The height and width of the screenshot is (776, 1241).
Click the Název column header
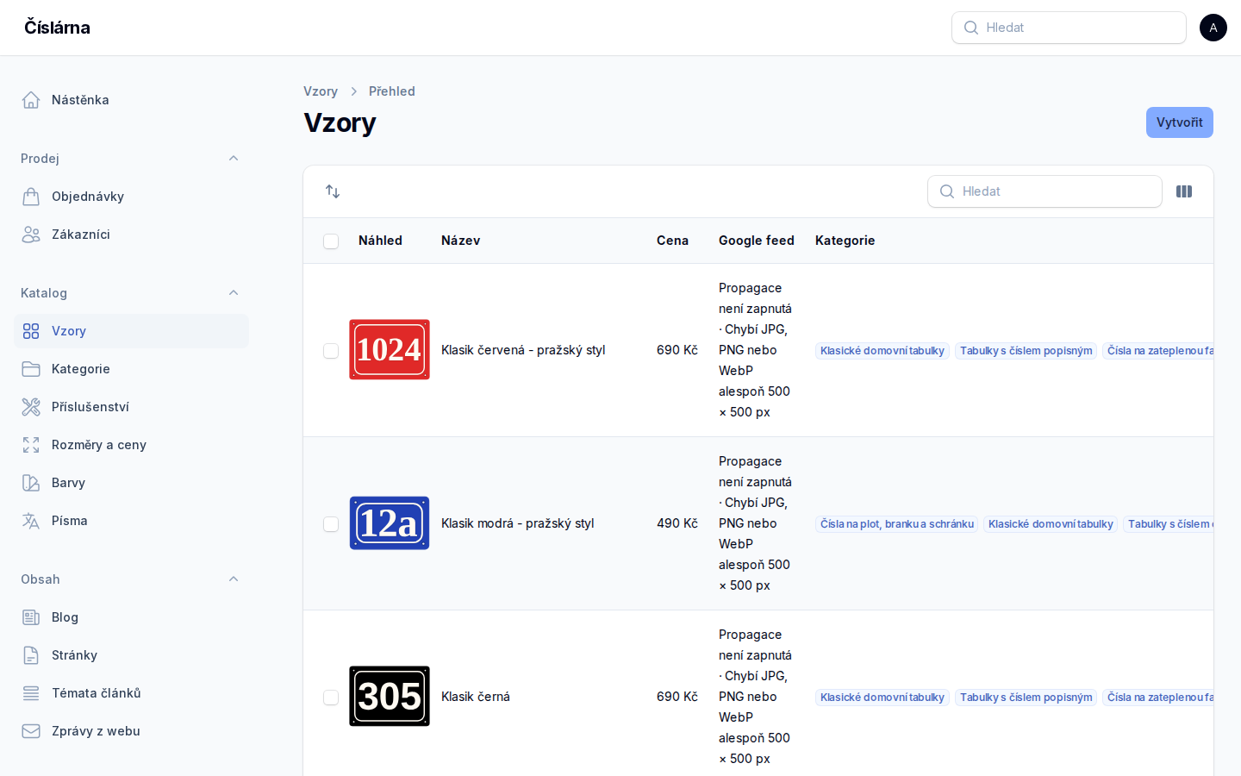pyautogui.click(x=461, y=241)
